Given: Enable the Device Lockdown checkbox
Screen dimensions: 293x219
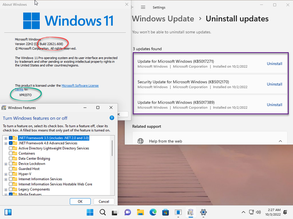Looking at the screenshot, I should [x=11, y=163].
